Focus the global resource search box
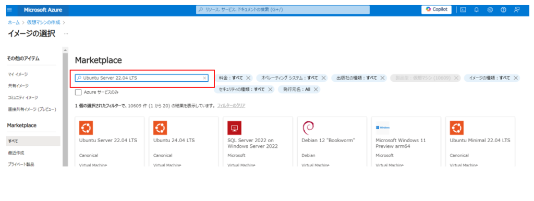This screenshot has width=534, height=201. [x=283, y=10]
